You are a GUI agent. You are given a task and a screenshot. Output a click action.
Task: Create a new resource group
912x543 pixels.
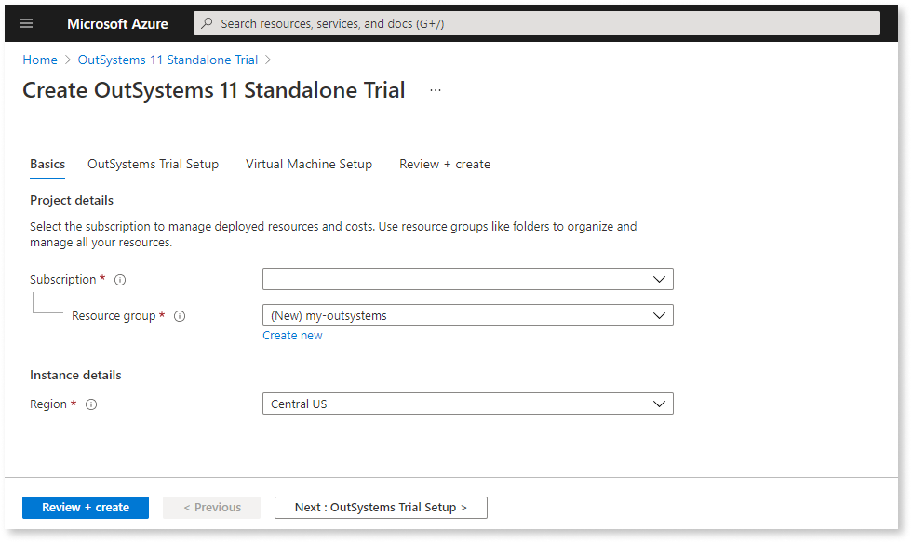[x=292, y=335]
